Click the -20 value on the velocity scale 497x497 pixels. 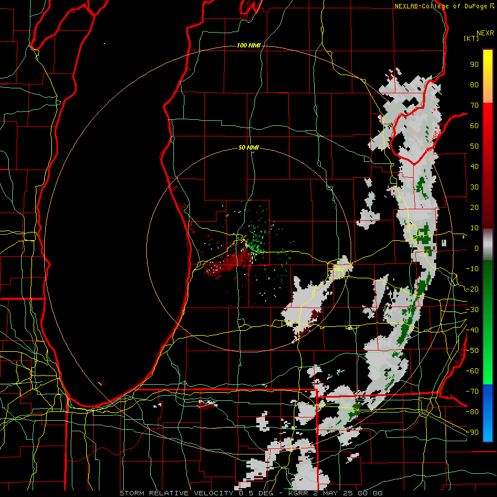tap(472, 289)
